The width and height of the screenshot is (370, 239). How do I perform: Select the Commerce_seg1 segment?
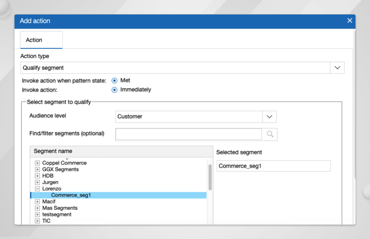[x=71, y=195]
